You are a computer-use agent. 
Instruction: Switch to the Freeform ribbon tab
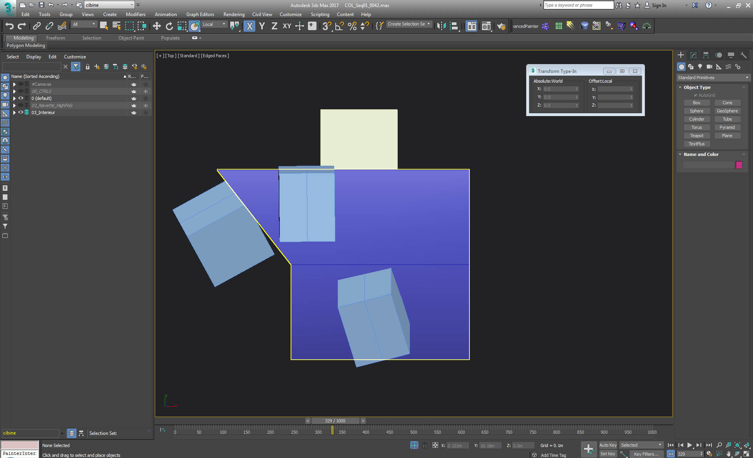55,38
